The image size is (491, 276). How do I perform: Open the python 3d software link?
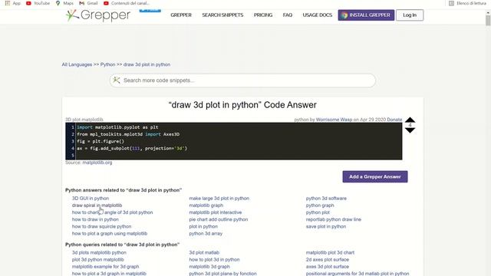pyautogui.click(x=326, y=199)
